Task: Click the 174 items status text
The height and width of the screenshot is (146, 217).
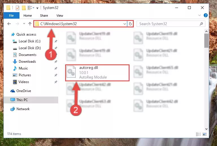Action: [x=14, y=134]
